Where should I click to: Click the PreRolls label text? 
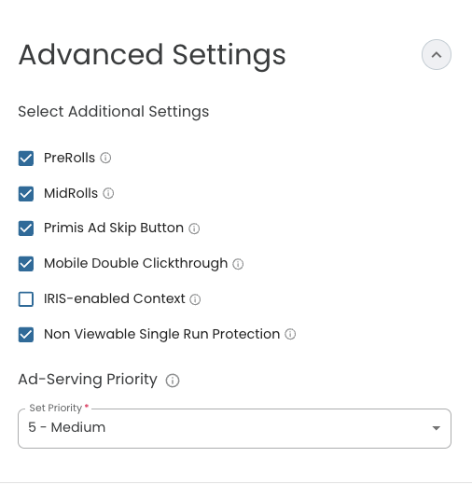(69, 158)
